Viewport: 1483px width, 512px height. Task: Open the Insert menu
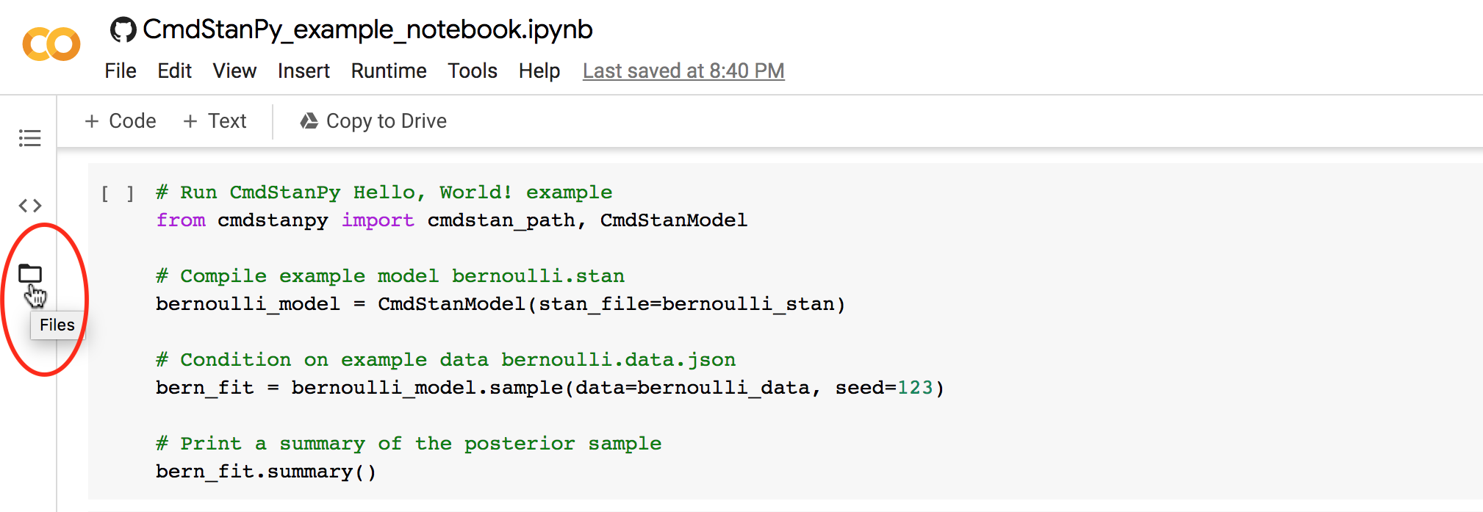pos(304,71)
